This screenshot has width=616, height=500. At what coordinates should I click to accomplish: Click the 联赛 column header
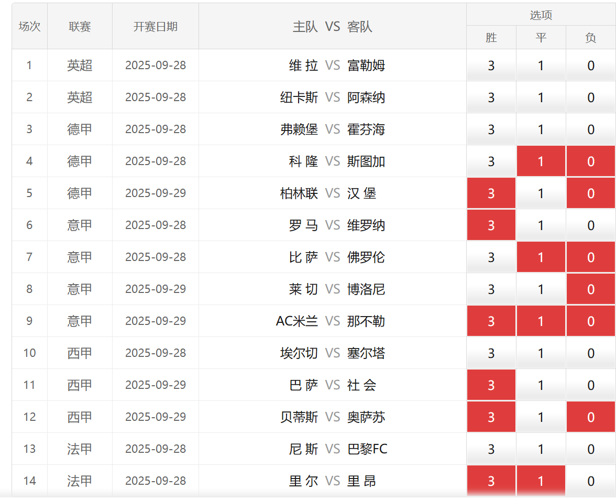(80, 27)
